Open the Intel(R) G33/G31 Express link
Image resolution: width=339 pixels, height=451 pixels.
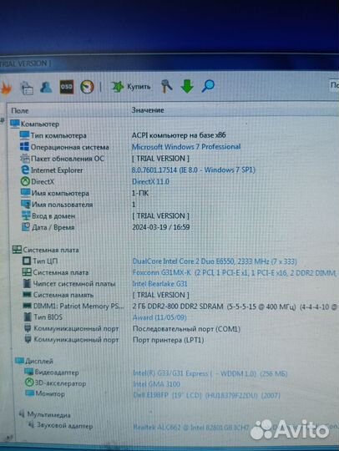click(210, 373)
